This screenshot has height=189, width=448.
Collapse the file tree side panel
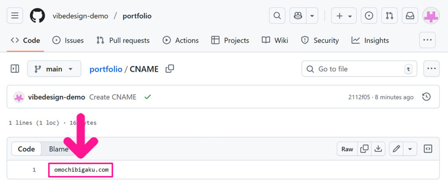click(x=15, y=69)
